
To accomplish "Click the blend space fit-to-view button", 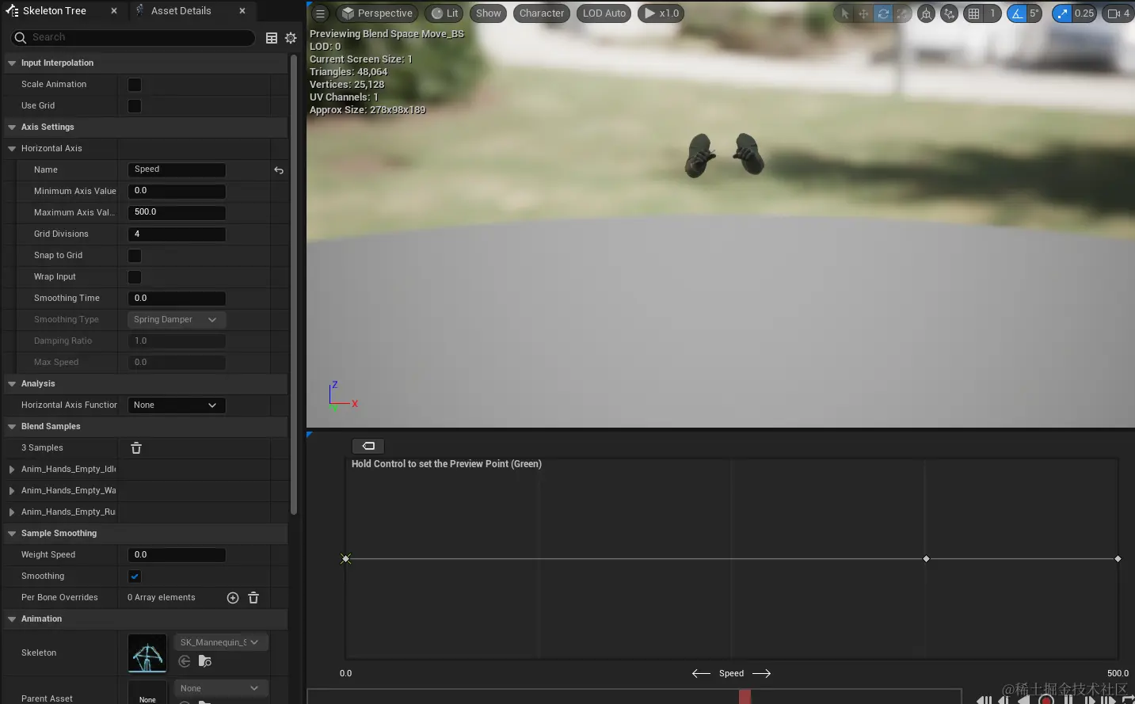I will [x=368, y=446].
